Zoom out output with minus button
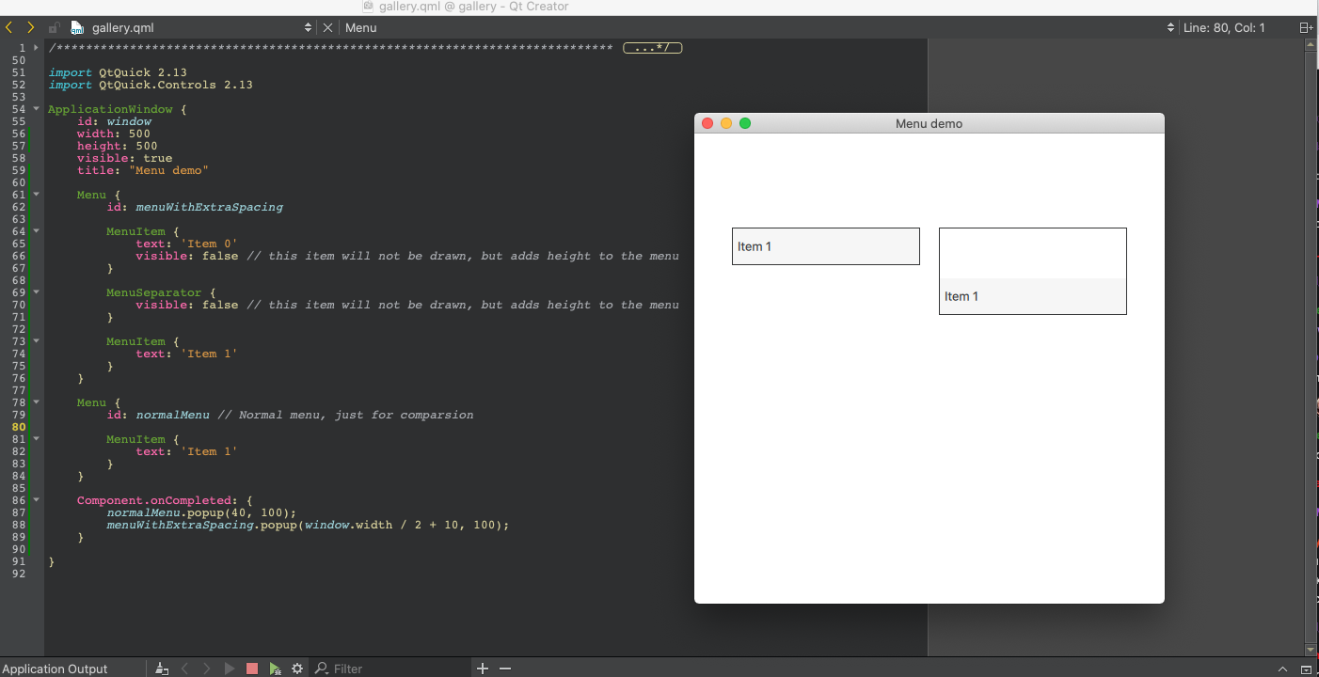Image resolution: width=1319 pixels, height=677 pixels. click(505, 669)
